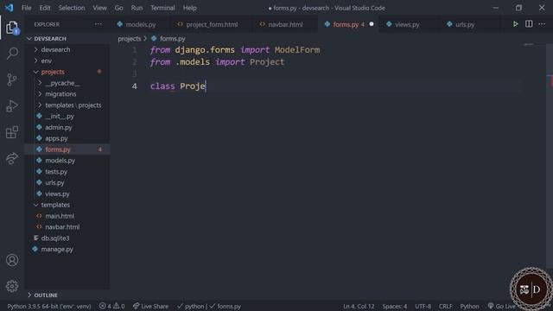Select forms.py in the explorer tree
Image resolution: width=553 pixels, height=311 pixels.
pyautogui.click(x=67, y=149)
